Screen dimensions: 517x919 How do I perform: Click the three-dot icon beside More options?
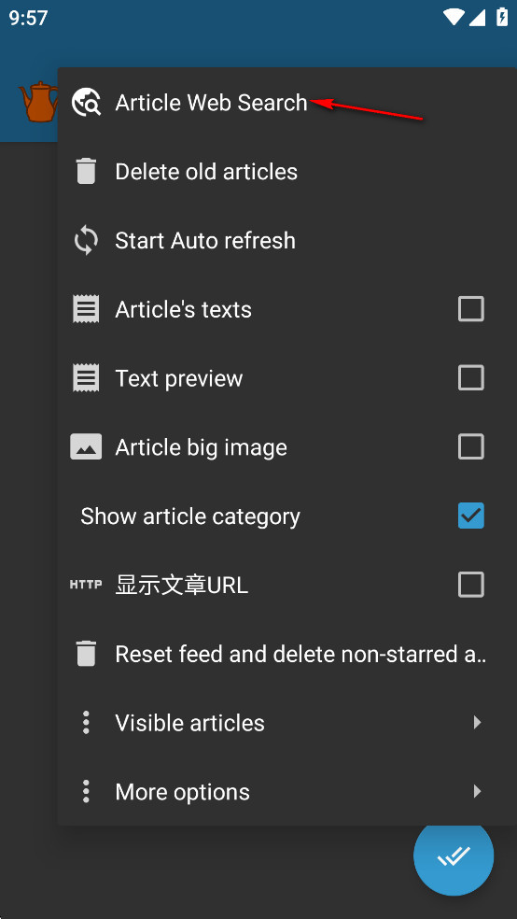86,792
